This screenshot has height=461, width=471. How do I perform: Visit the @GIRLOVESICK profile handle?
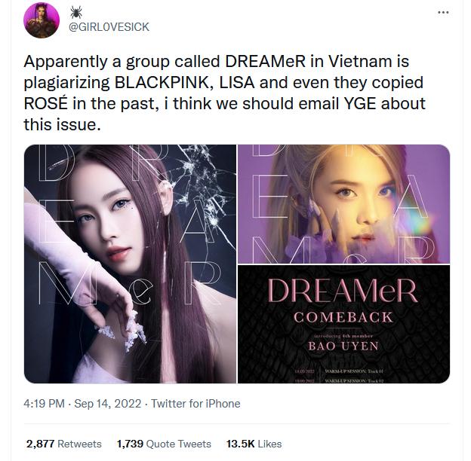click(109, 27)
